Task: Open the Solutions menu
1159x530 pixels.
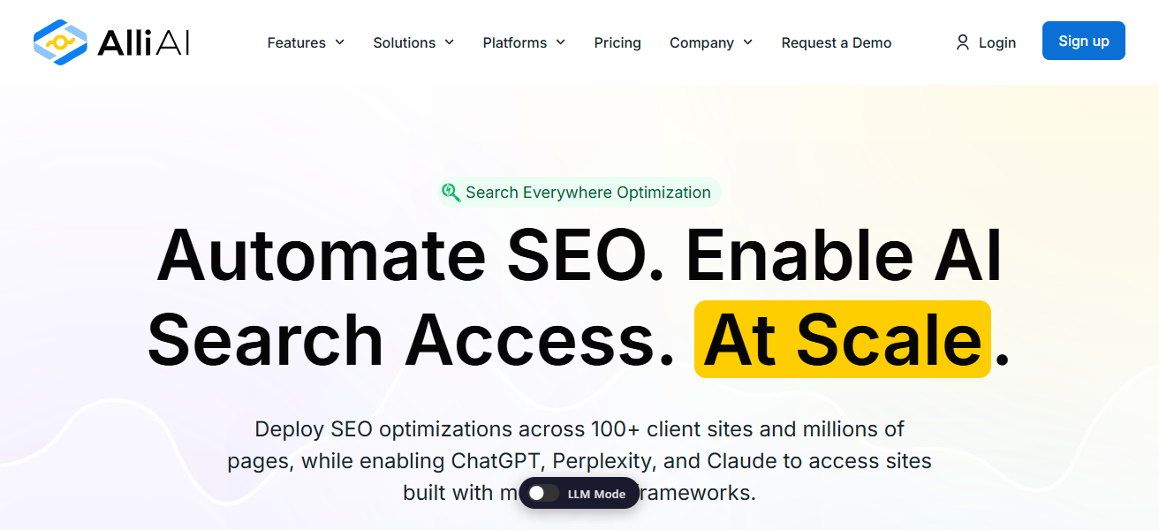Action: click(x=413, y=42)
